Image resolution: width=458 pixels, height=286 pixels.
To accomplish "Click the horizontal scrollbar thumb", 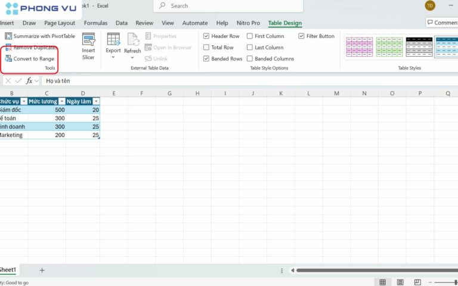I will tap(377, 271).
